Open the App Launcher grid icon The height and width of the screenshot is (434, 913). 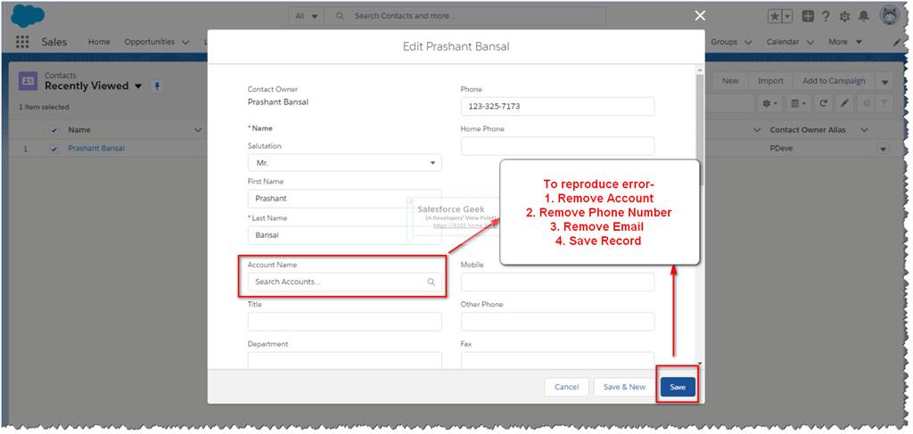[22, 42]
